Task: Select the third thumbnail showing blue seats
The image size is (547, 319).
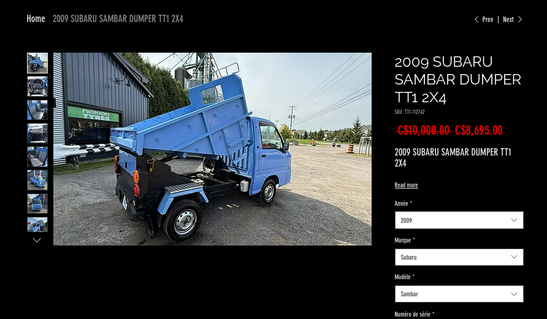Action: point(37,110)
